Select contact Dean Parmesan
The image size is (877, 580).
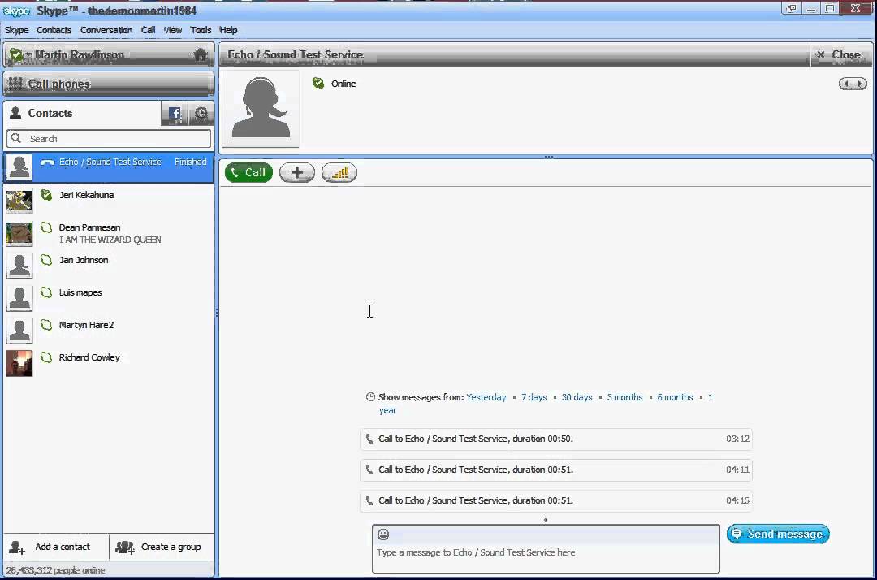pyautogui.click(x=109, y=233)
